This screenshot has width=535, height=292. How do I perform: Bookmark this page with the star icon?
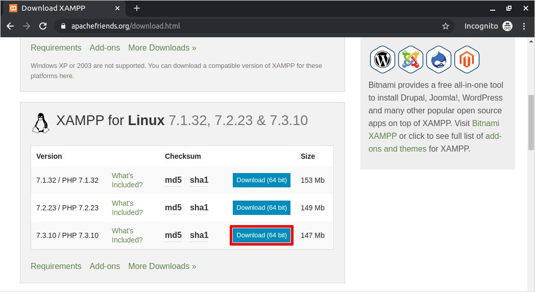click(445, 26)
